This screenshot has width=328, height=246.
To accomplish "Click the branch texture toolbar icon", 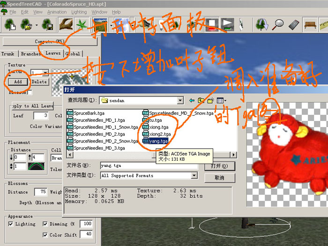I will point(66,24).
